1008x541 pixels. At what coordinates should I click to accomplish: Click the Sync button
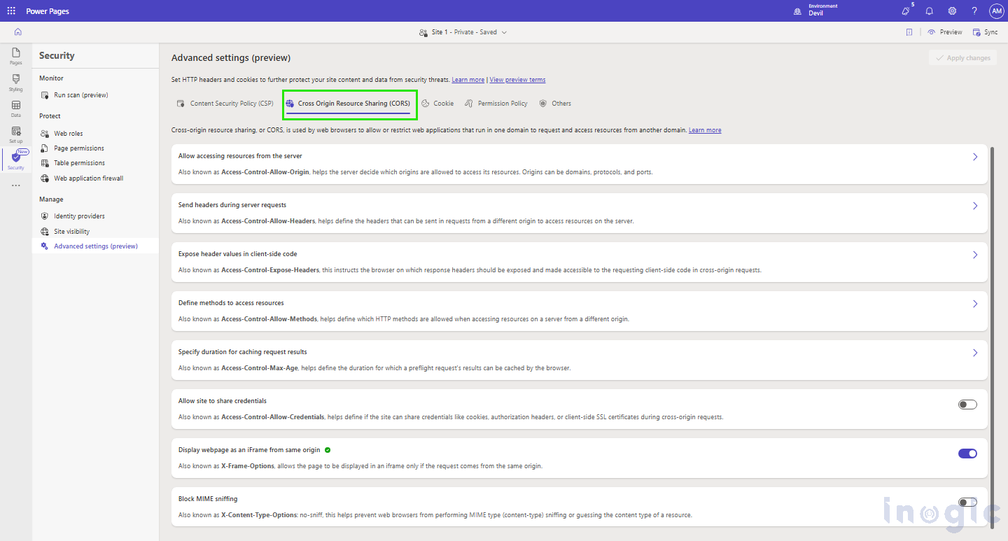coord(985,32)
